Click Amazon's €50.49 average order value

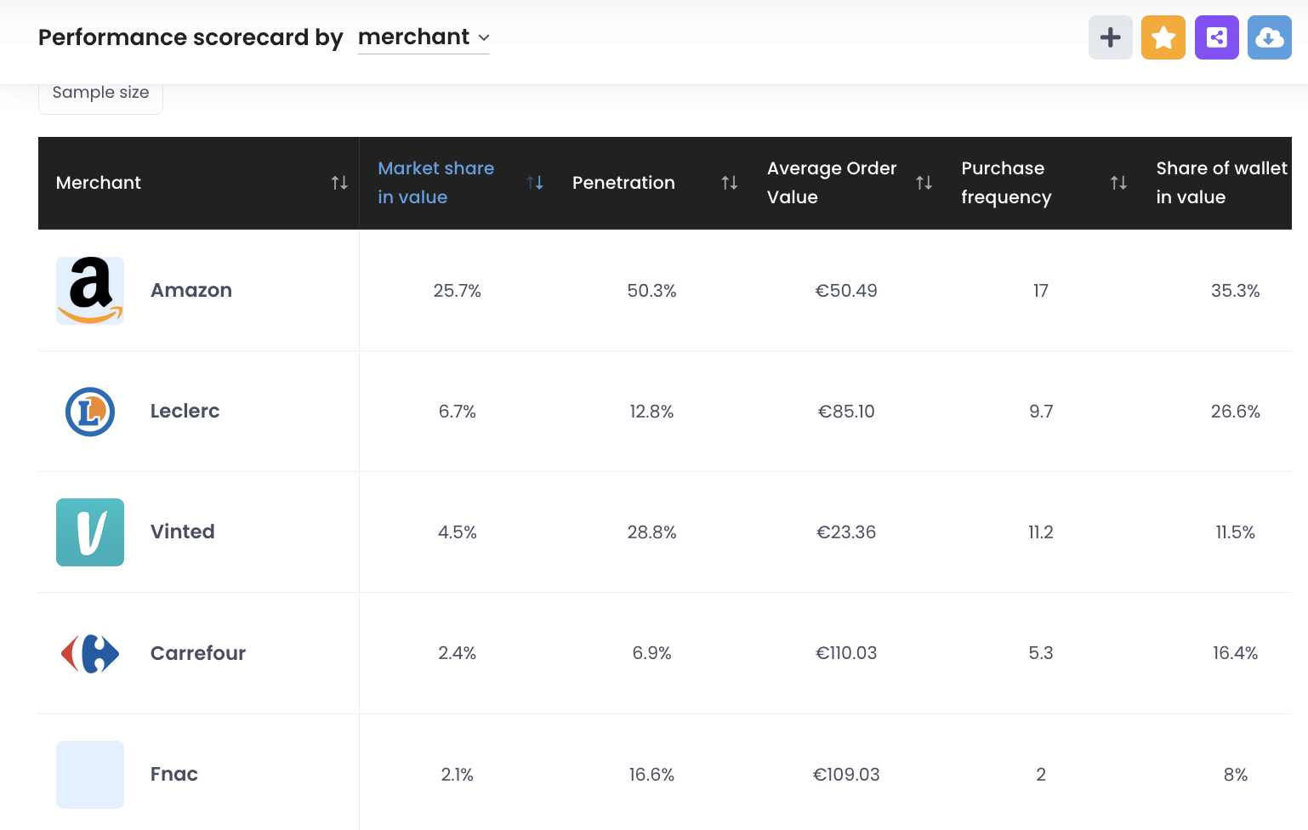click(846, 291)
